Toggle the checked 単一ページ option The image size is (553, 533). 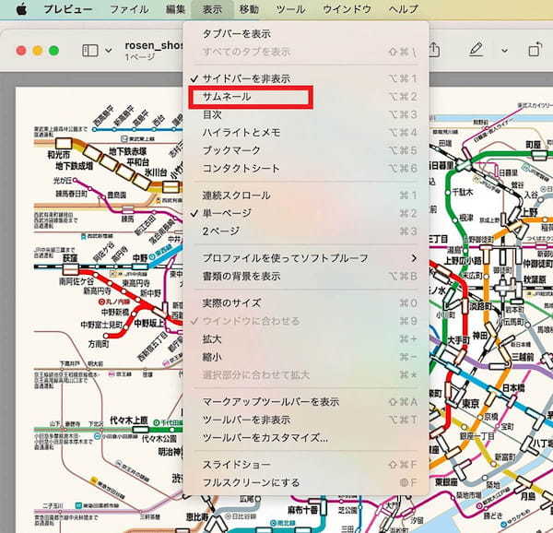coord(306,213)
